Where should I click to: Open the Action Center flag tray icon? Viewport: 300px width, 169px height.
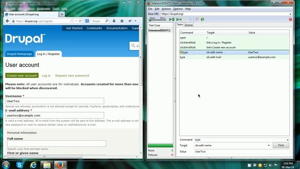point(276,165)
